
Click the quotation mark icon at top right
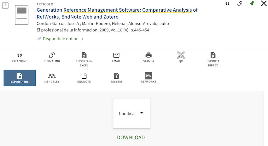(227, 3)
